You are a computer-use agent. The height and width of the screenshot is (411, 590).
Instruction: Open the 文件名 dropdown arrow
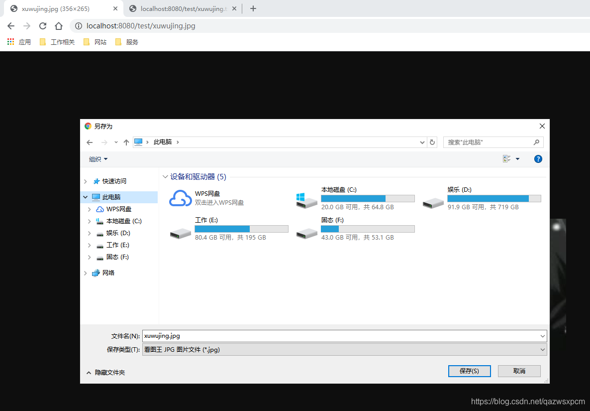(543, 336)
